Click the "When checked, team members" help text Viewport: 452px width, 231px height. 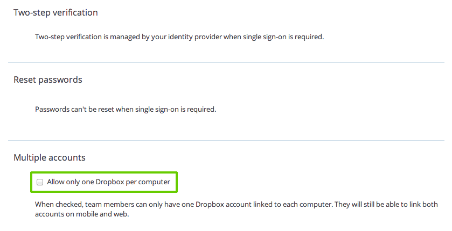point(236,205)
